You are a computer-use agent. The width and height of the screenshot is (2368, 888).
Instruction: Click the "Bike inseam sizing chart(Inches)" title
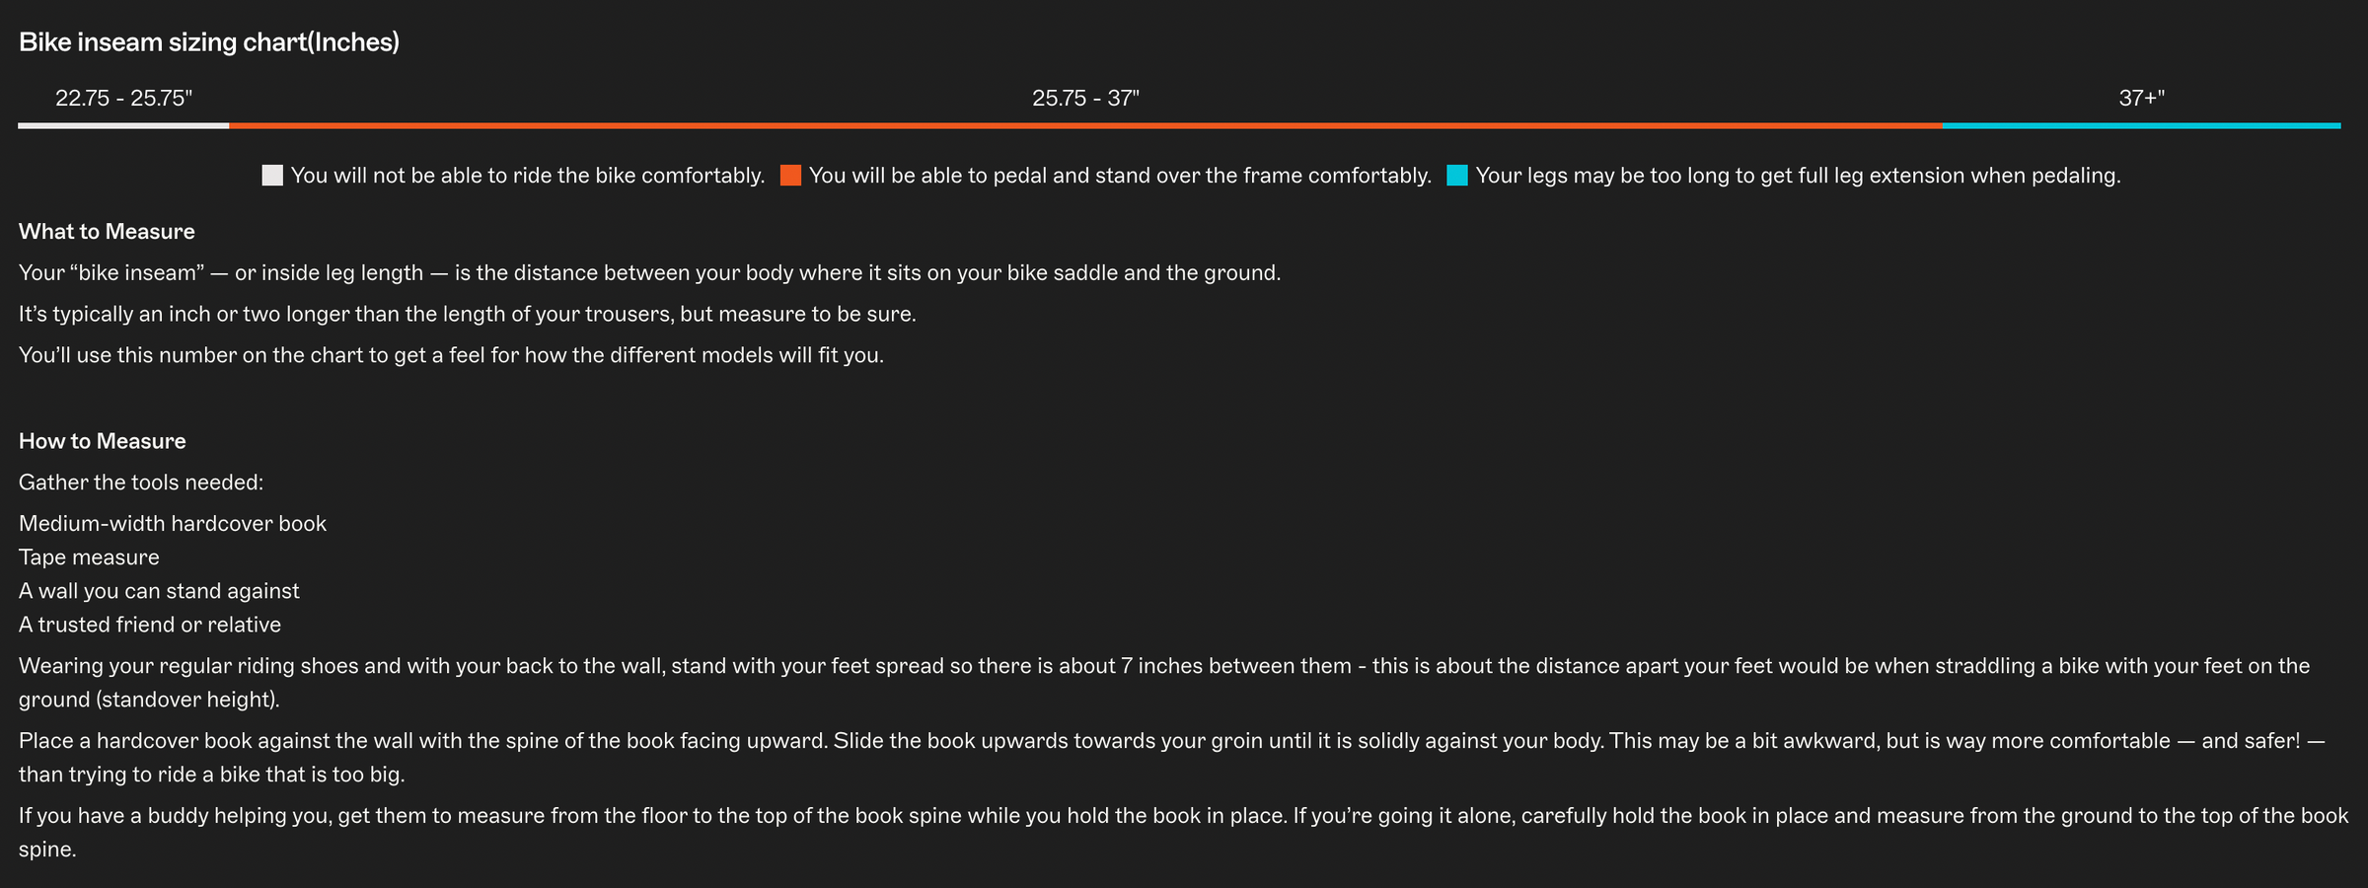pos(209,42)
